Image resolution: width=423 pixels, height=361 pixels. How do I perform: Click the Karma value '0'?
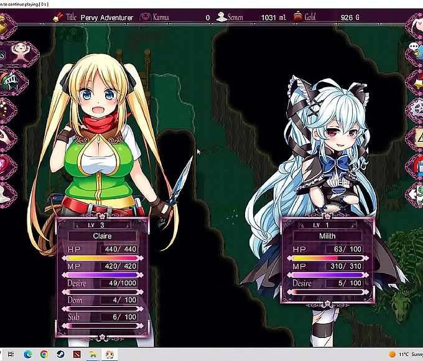(x=207, y=18)
